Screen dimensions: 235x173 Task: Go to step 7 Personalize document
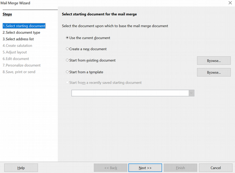[22, 66]
